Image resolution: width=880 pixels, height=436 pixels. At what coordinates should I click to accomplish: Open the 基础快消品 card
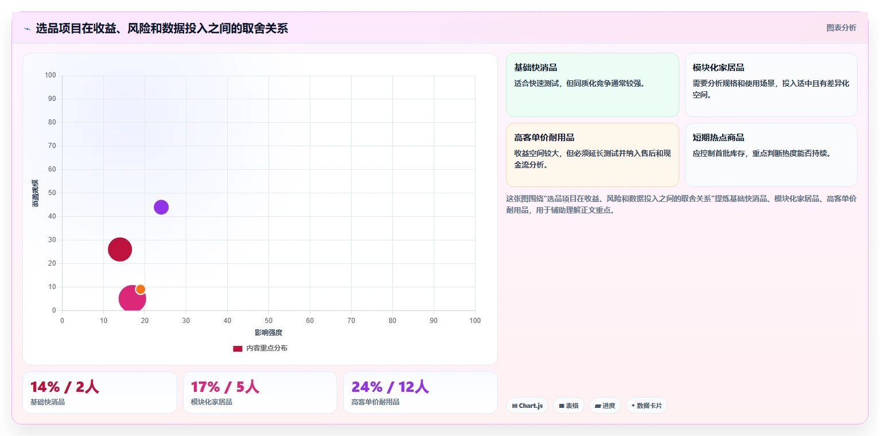(x=592, y=85)
